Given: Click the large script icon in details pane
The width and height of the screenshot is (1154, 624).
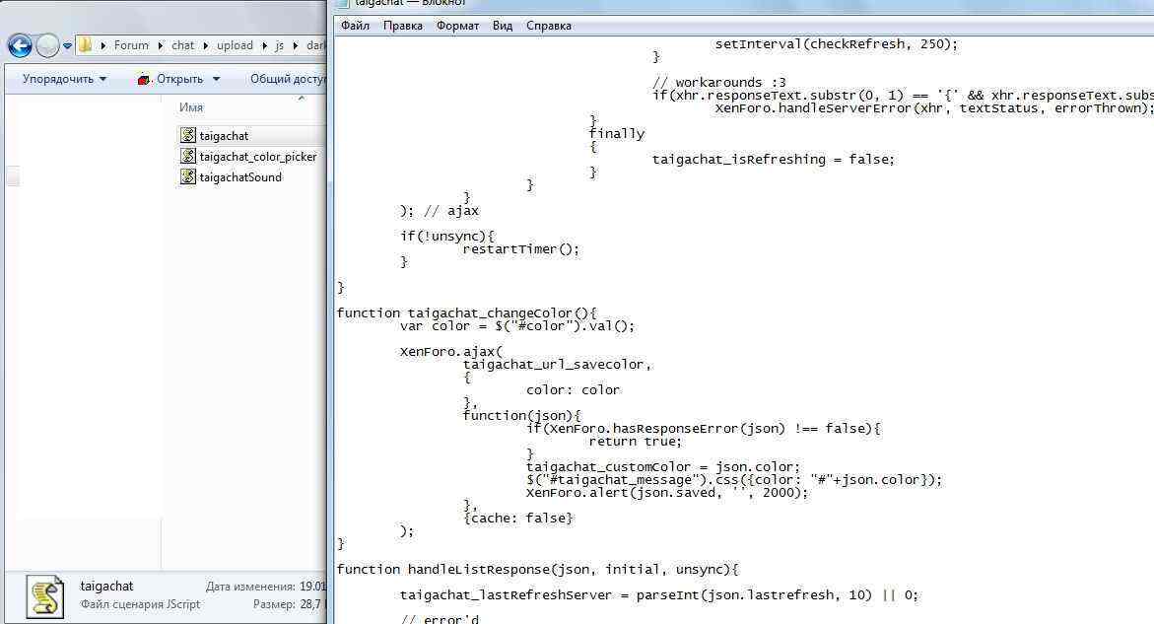Looking at the screenshot, I should (x=44, y=595).
